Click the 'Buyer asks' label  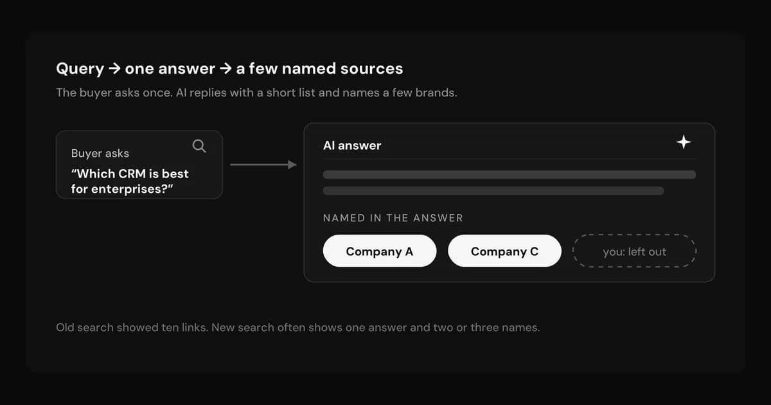coord(100,154)
